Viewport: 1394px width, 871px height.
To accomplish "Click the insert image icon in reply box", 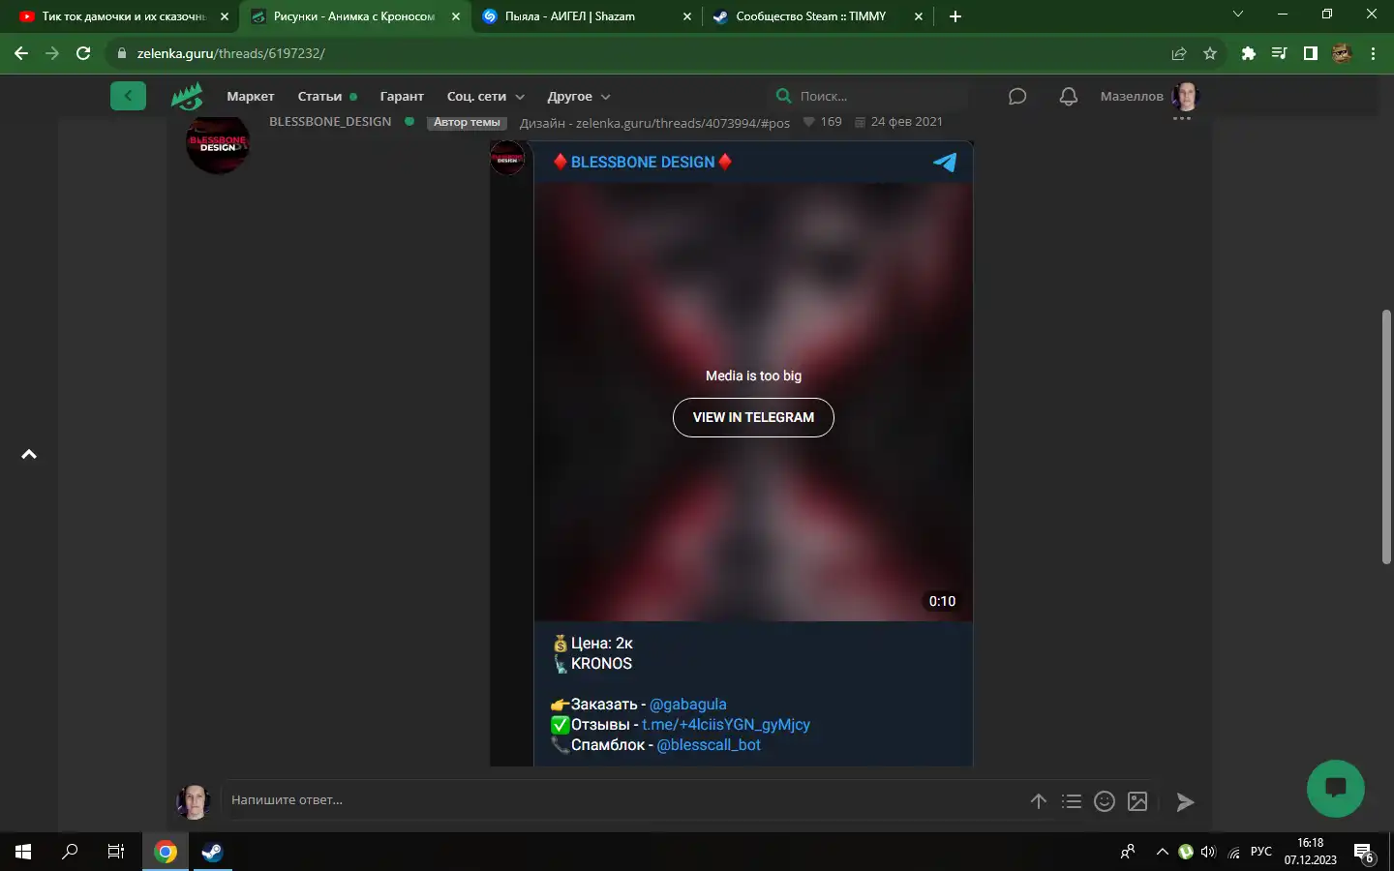I will click(1137, 801).
